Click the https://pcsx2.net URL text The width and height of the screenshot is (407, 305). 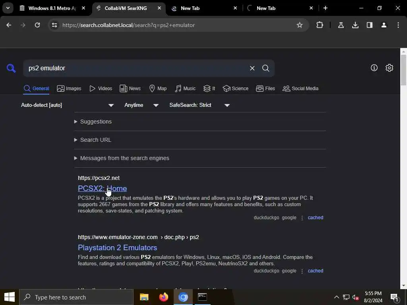point(99,178)
